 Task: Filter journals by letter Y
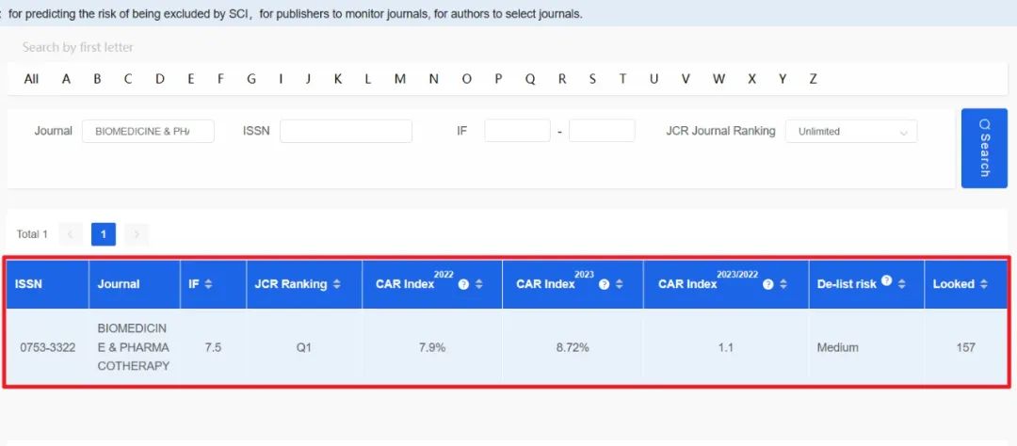click(x=783, y=79)
